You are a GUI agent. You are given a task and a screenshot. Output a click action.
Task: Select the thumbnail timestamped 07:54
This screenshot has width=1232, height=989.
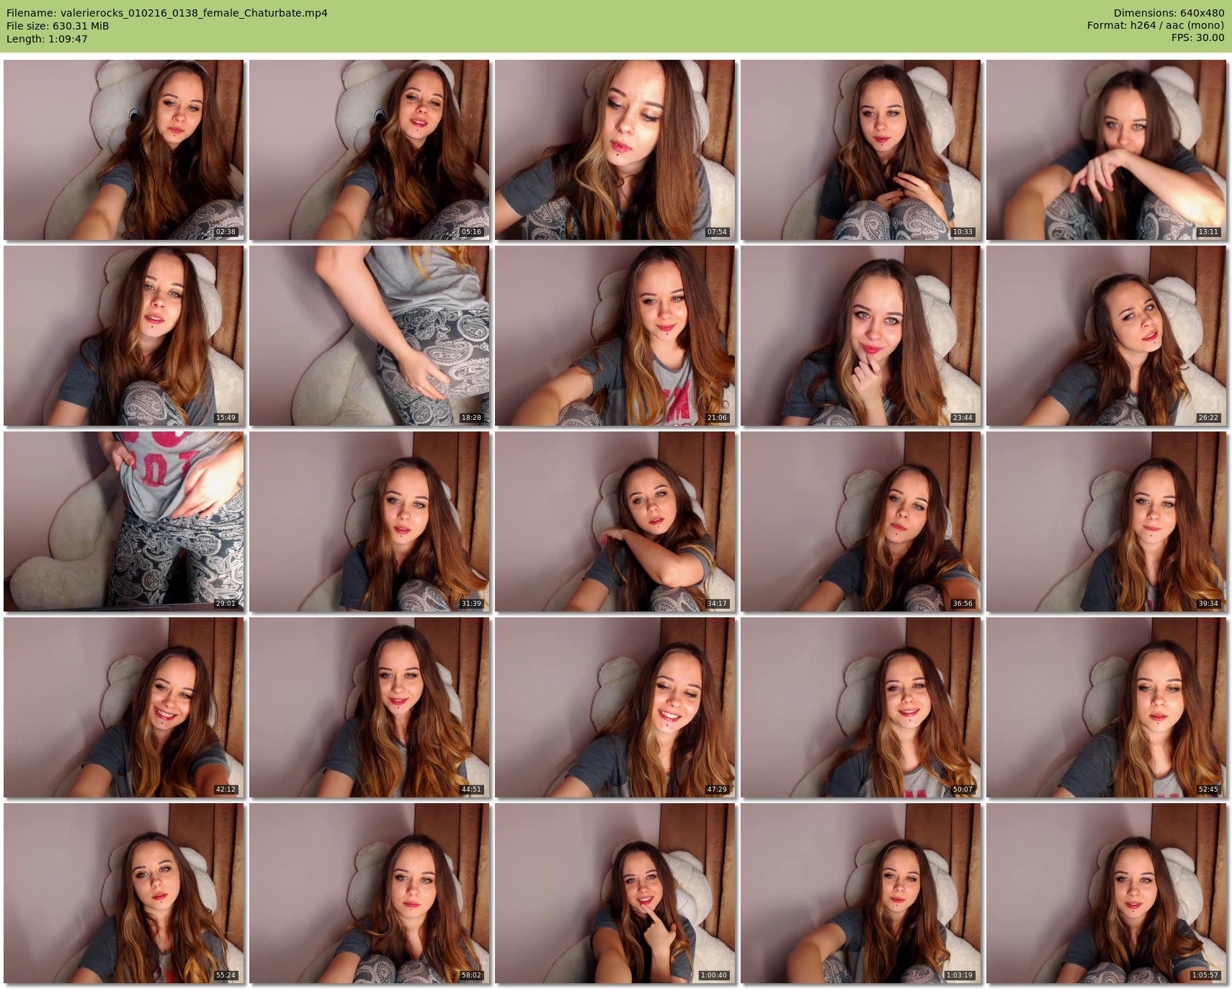point(615,150)
